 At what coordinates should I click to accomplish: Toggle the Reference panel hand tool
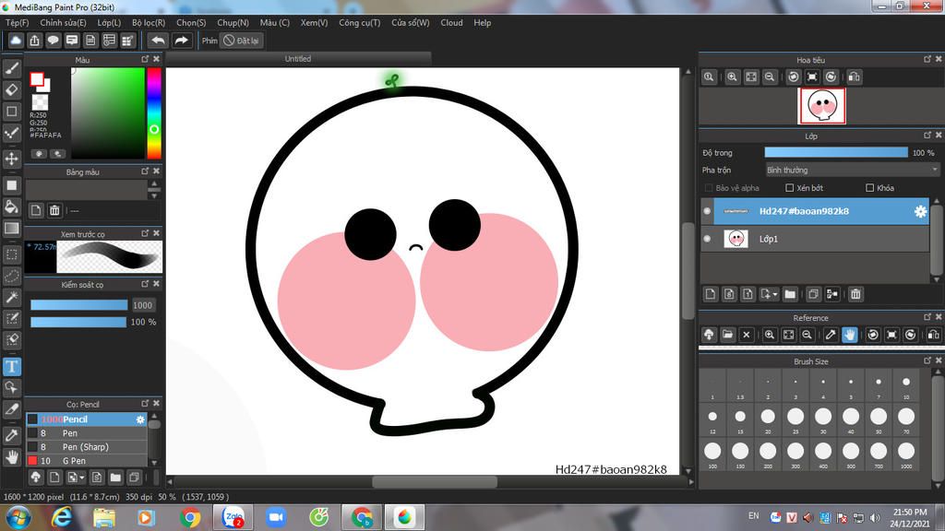click(x=849, y=335)
